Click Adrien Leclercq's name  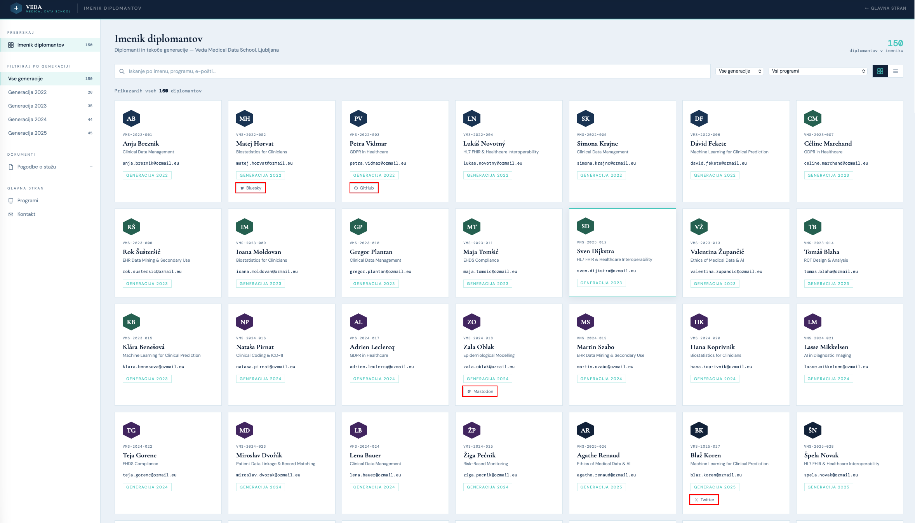pos(372,347)
